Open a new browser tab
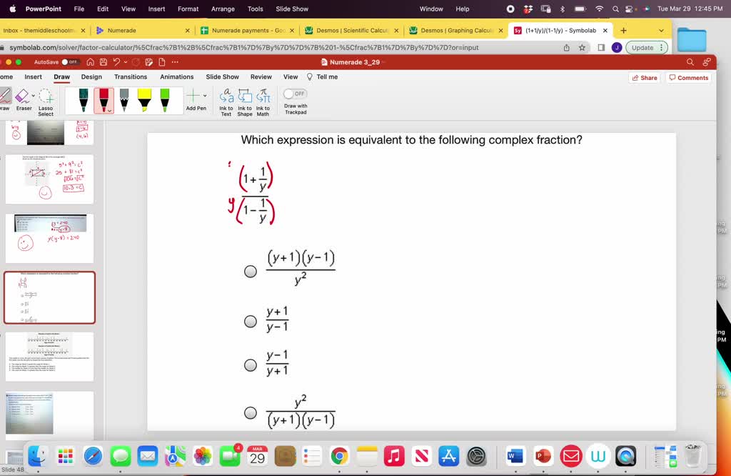This screenshot has height=476, width=731. [623, 30]
